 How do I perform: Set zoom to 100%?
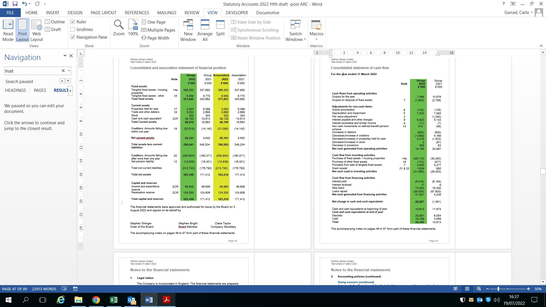click(x=133, y=28)
